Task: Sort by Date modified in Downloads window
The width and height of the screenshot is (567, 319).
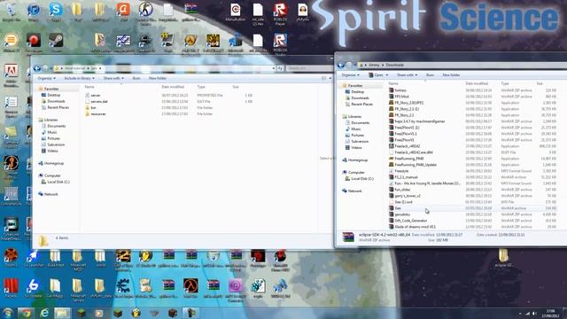Action: click(x=477, y=83)
